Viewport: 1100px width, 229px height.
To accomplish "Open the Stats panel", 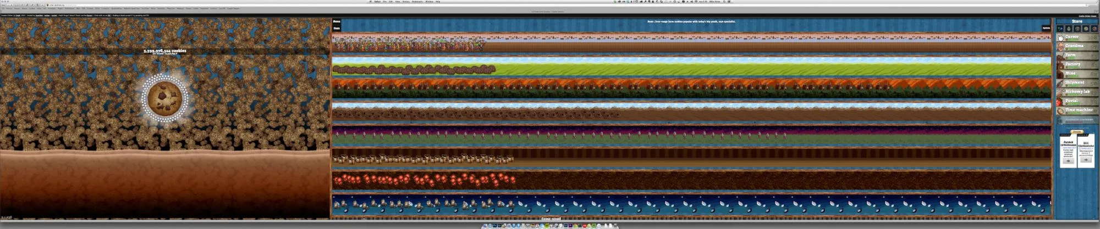I will [337, 28].
